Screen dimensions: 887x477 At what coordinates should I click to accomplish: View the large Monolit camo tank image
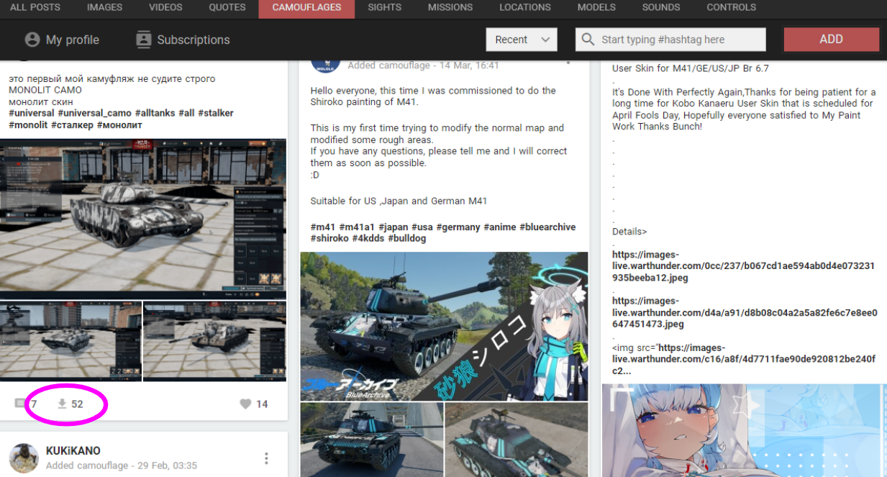coord(143,219)
